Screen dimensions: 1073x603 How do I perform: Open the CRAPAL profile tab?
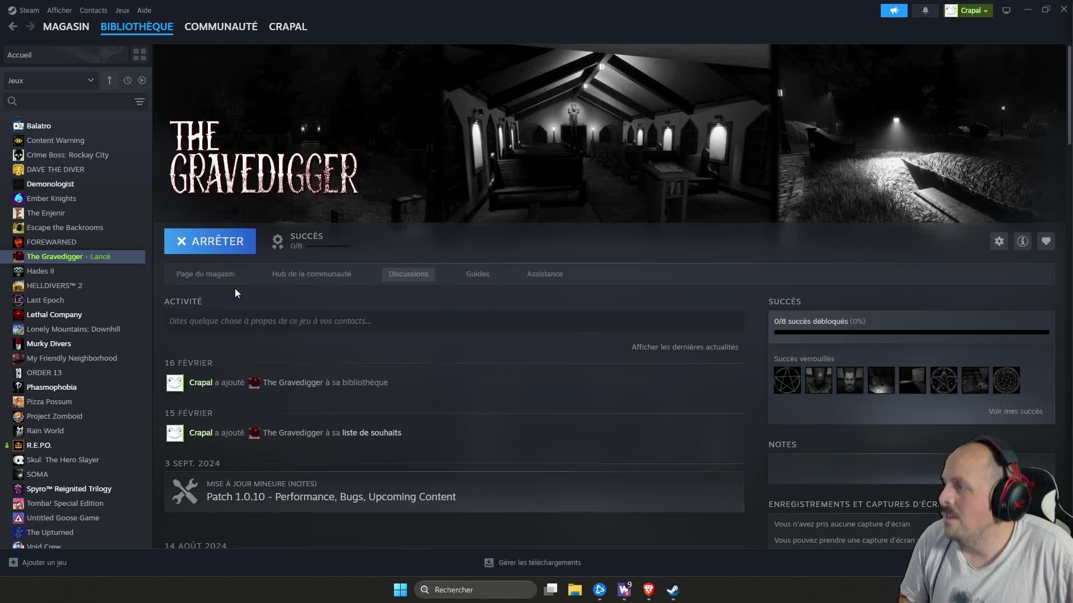(288, 26)
